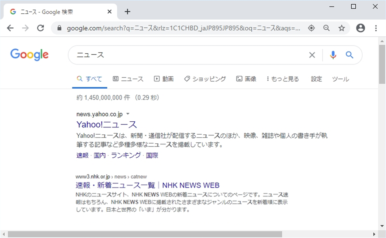This screenshot has width=386, height=238.
Task: Switch to the ショッピング results tab
Action: click(x=205, y=79)
